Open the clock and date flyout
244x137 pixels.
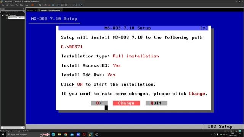click(233, 134)
